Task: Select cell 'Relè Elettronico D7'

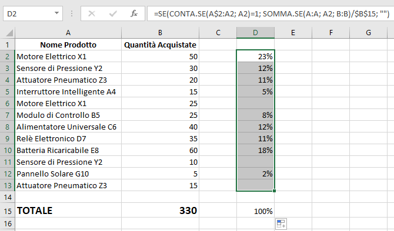Action: point(68,138)
